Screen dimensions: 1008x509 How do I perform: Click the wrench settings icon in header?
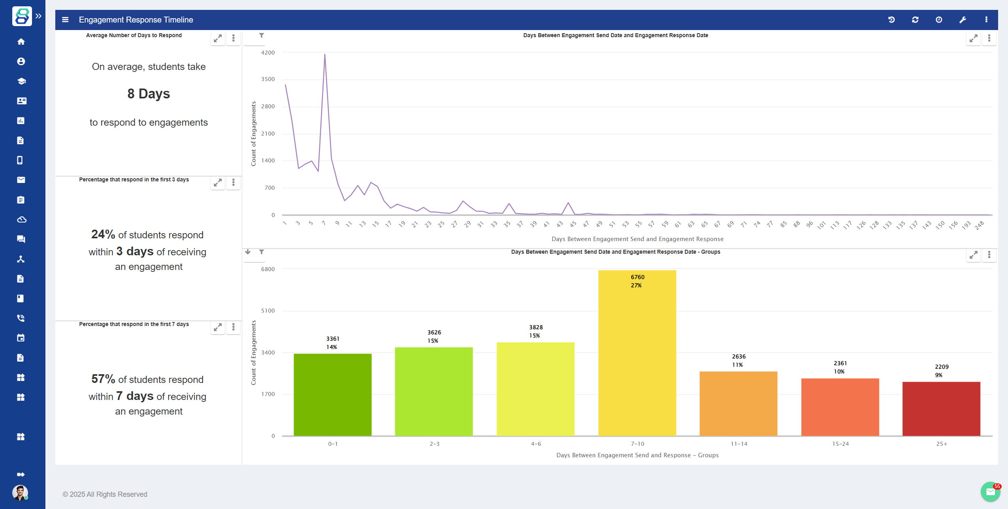(x=963, y=20)
